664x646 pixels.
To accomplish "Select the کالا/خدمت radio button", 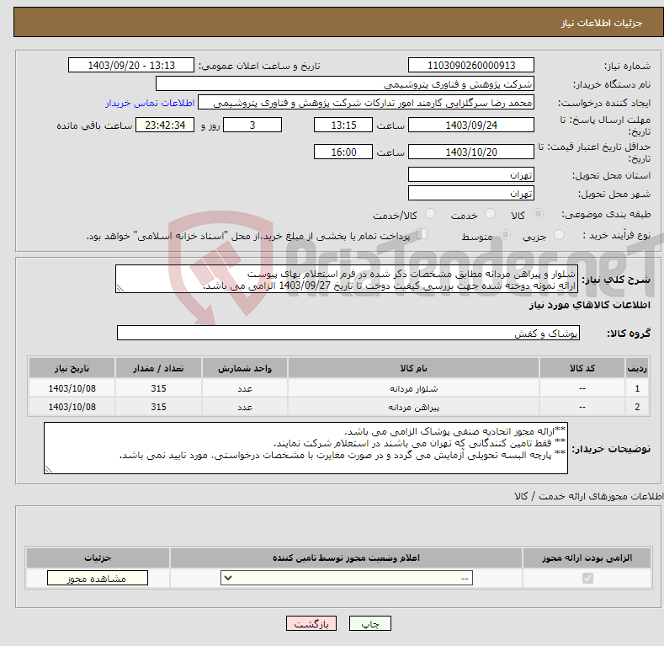I will (x=430, y=214).
